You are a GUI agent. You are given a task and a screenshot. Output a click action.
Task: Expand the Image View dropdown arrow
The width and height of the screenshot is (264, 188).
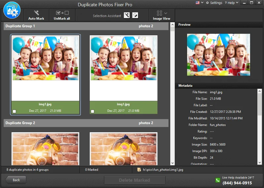(x=166, y=13)
